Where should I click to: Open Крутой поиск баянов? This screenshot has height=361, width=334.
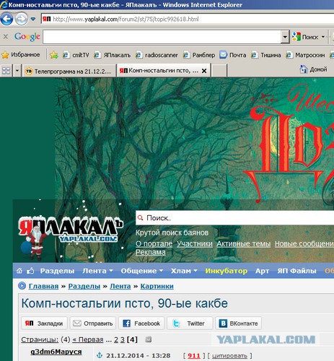[172, 232]
